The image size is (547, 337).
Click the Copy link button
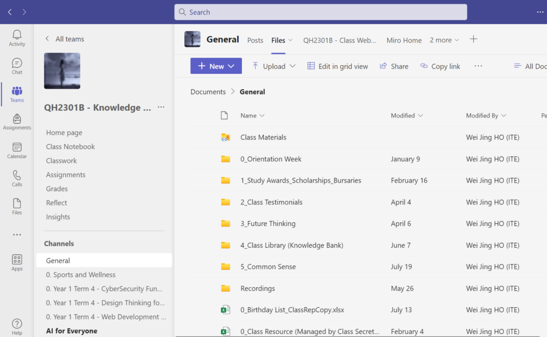point(440,66)
